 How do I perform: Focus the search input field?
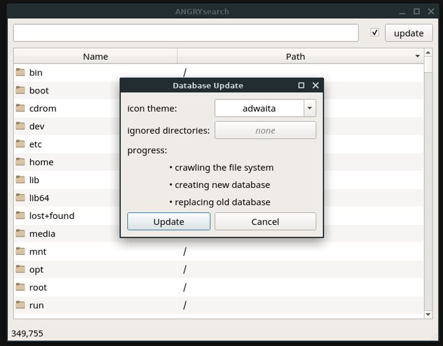(186, 33)
